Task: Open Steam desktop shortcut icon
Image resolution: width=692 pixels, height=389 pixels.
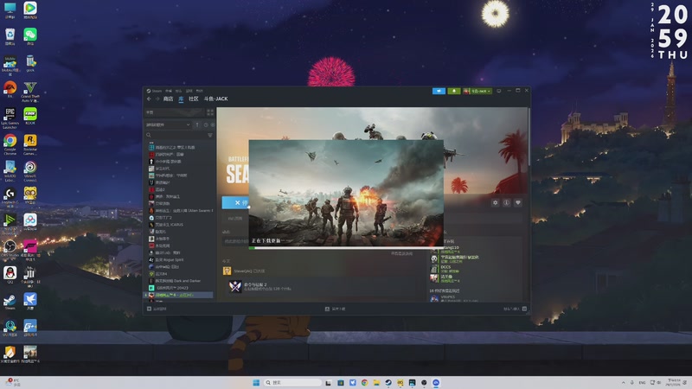Action: [10, 301]
